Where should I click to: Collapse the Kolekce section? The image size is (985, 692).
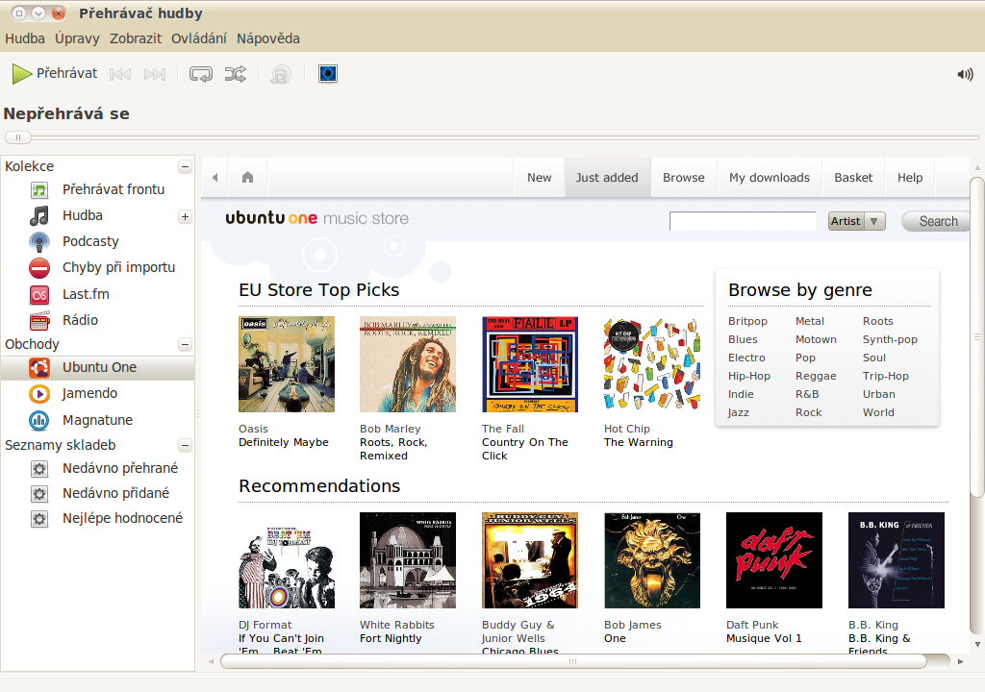tap(185, 166)
